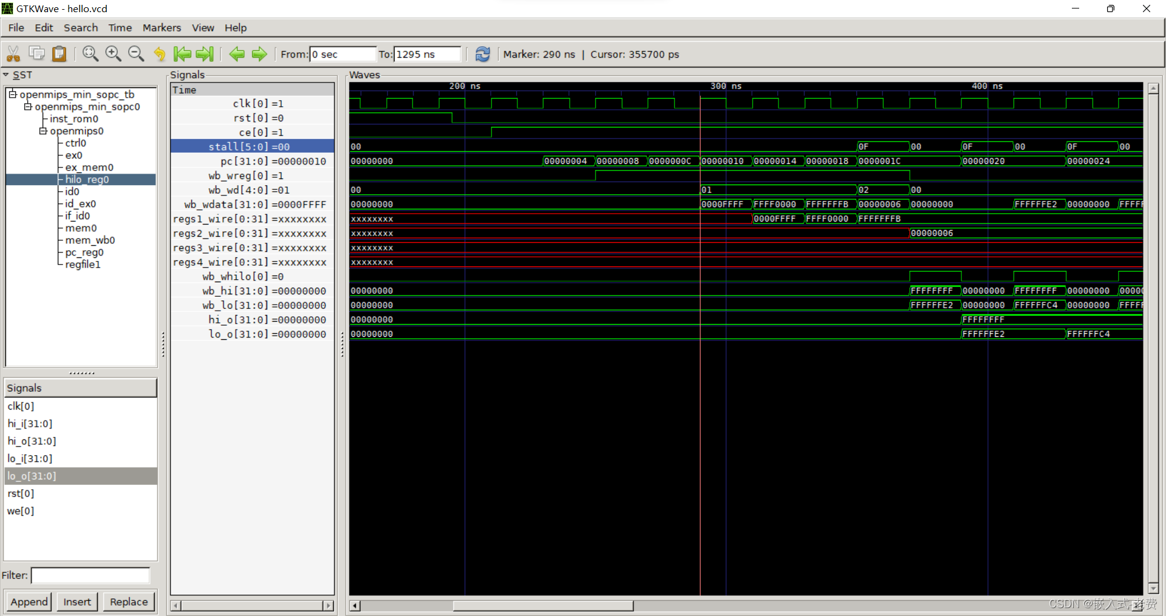This screenshot has width=1166, height=616.
Task: Jump to start time with green arrow icon
Action: pyautogui.click(x=182, y=54)
